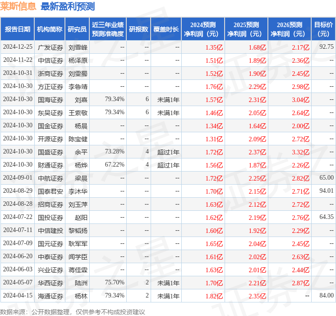Select the 2026预测净利润 column header
Image resolution: width=336 pixels, height=316 pixels.
[x=290, y=29]
